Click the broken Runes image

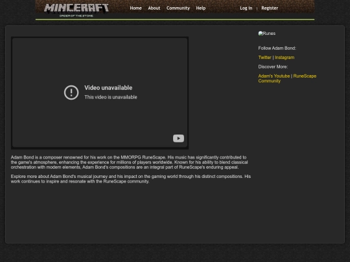click(267, 34)
